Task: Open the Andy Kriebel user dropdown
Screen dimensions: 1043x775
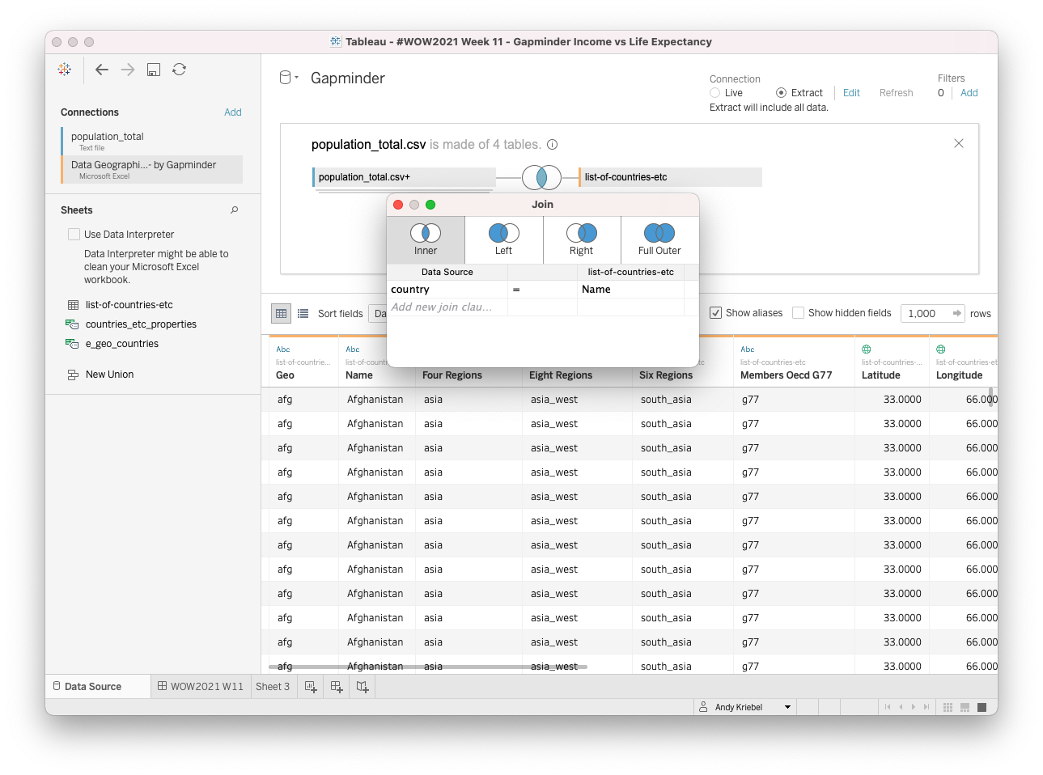Action: click(745, 707)
